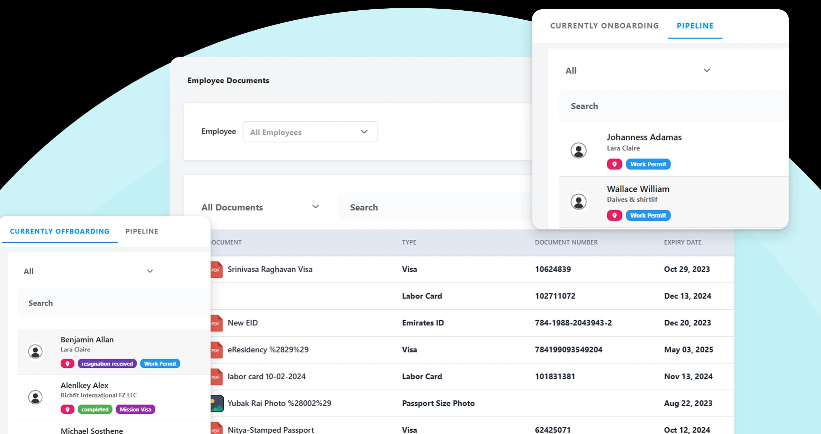Switch to Currently Onboarding tab

(x=604, y=26)
